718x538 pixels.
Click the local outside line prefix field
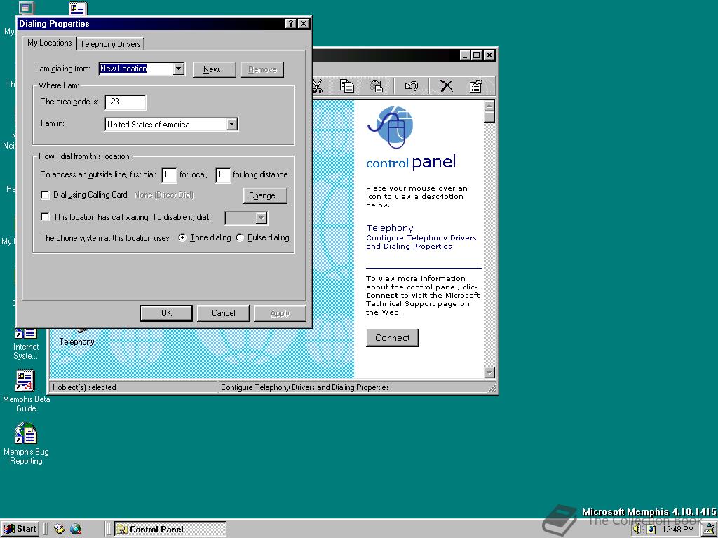click(169, 174)
